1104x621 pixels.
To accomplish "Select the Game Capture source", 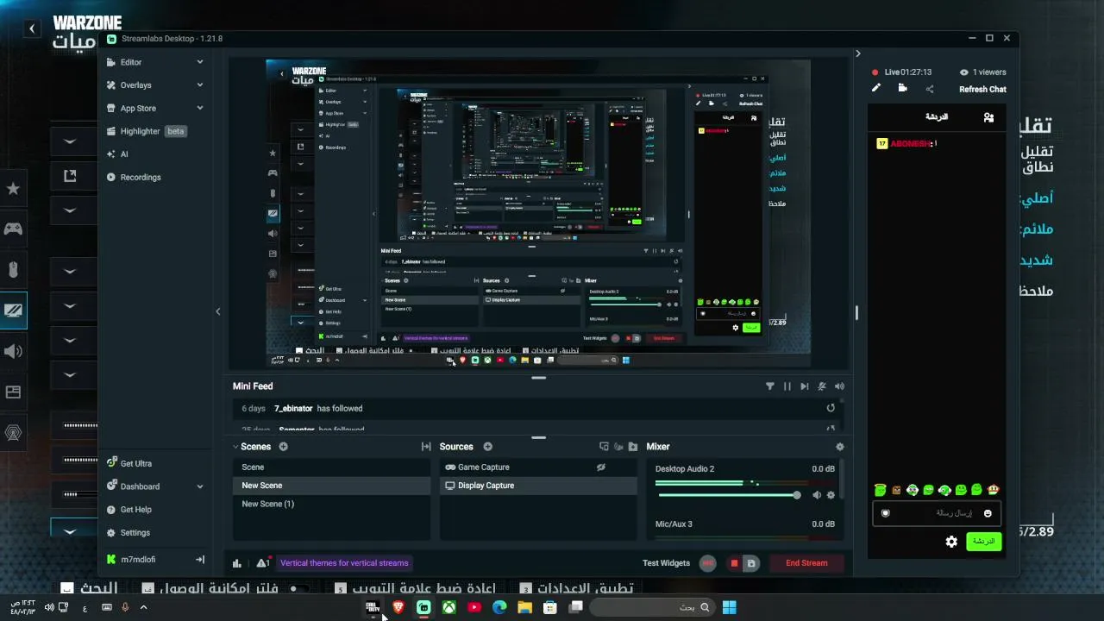I will [x=539, y=467].
